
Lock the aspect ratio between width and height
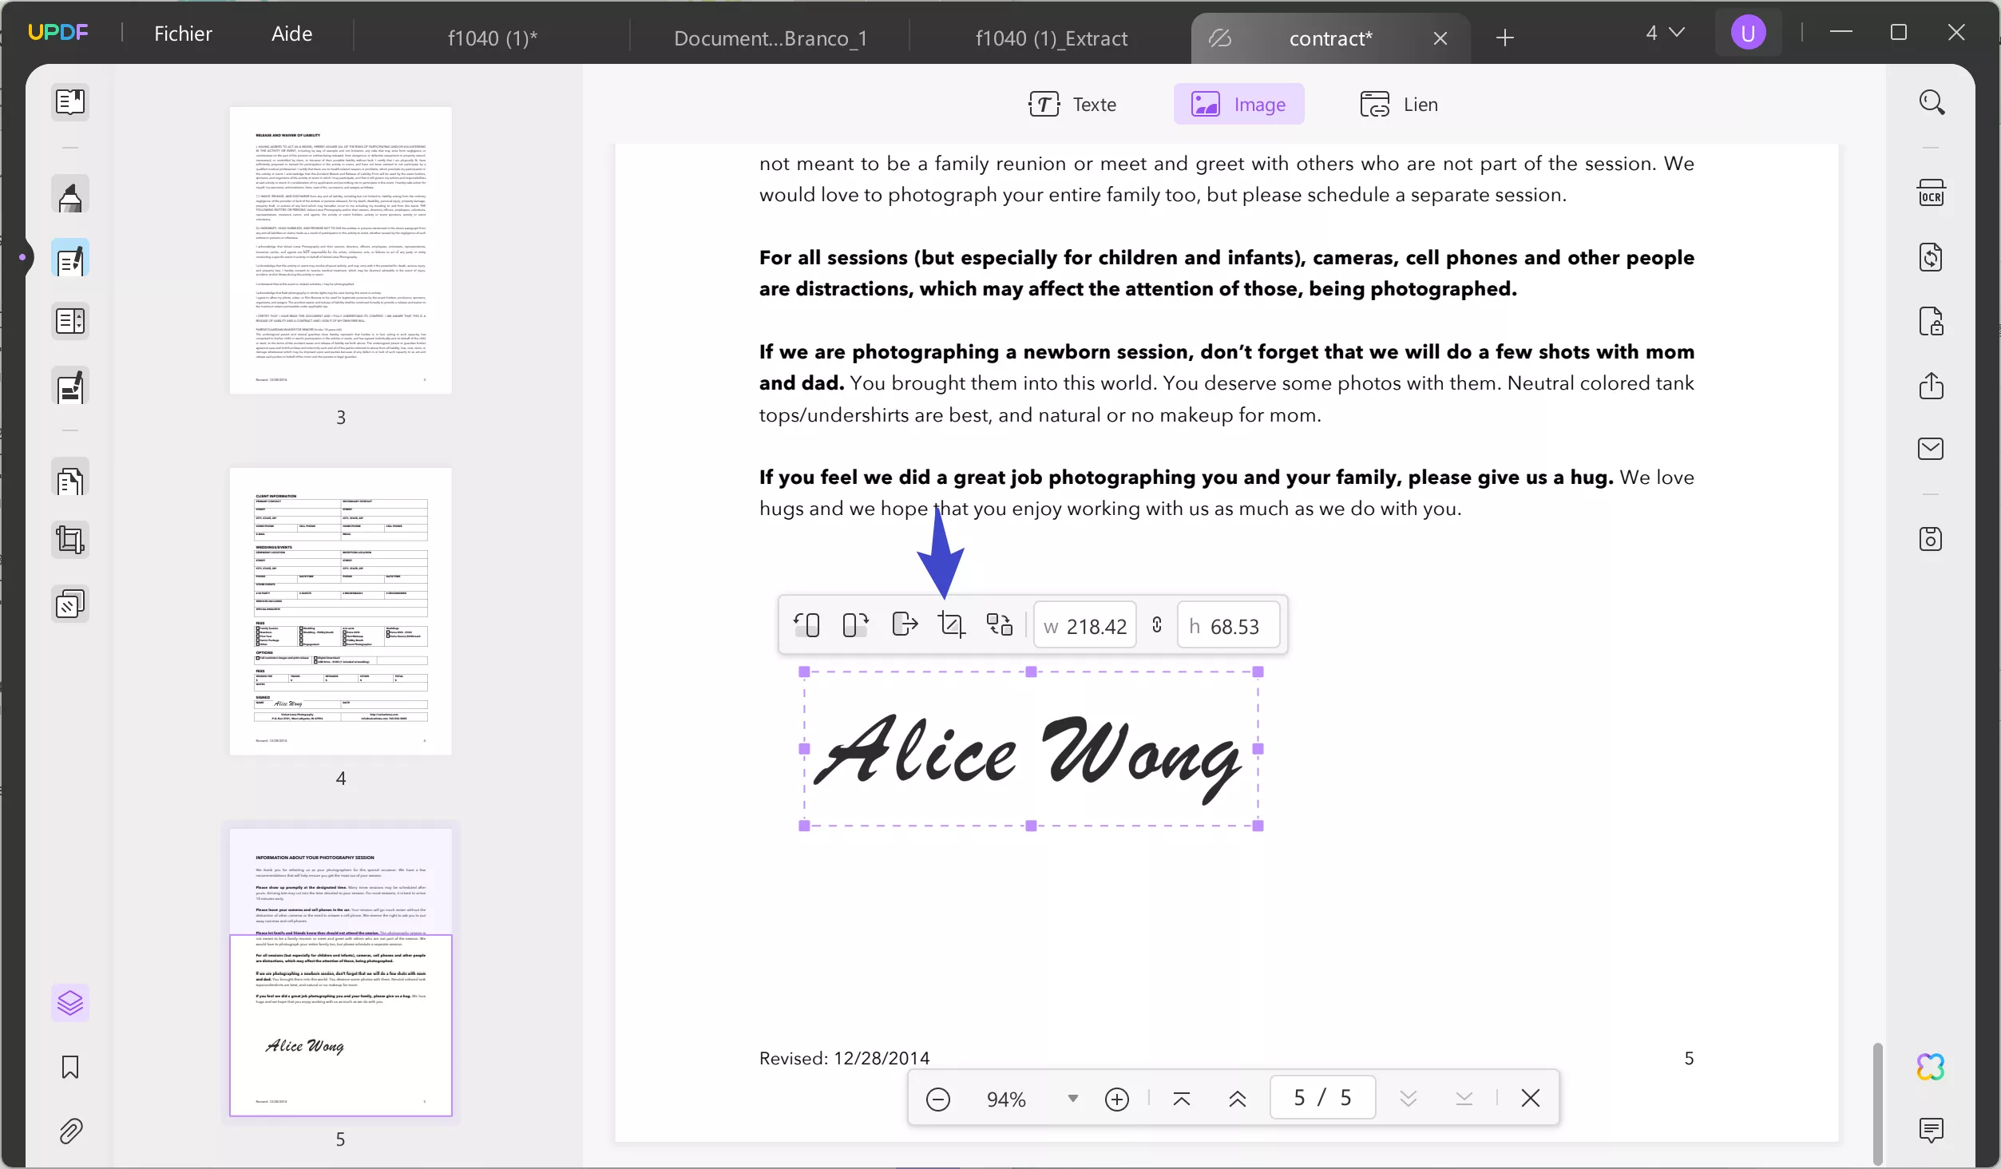pos(1156,624)
